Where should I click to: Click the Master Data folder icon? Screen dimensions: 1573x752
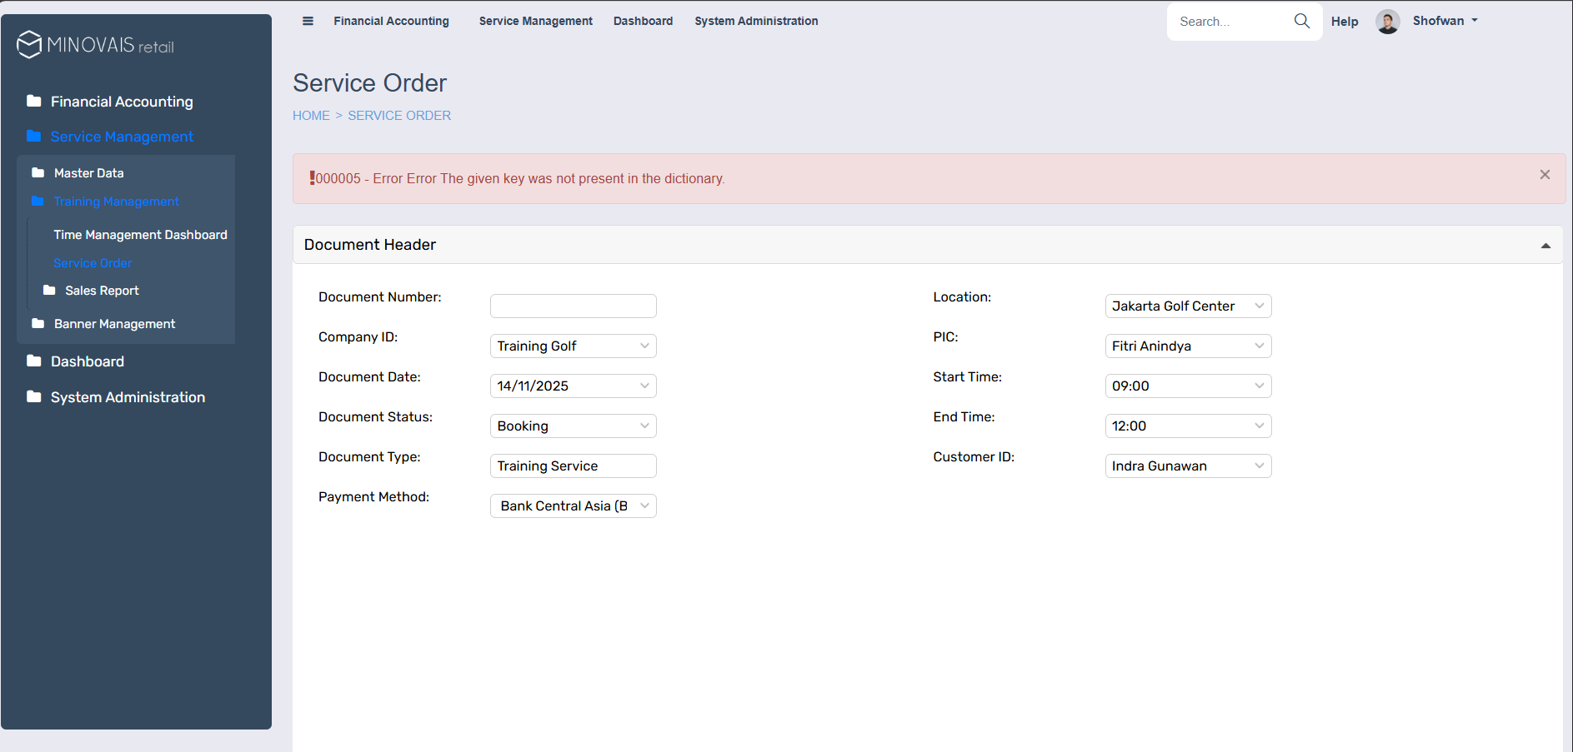pyautogui.click(x=38, y=173)
